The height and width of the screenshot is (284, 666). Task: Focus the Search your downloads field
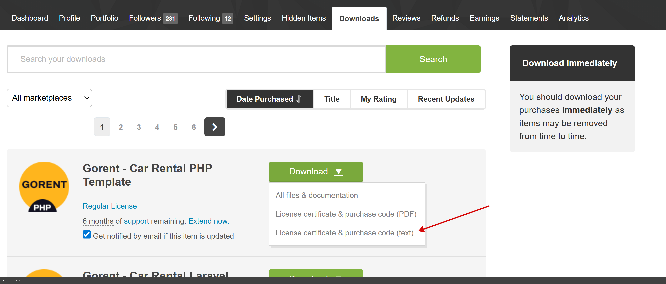pyautogui.click(x=196, y=59)
